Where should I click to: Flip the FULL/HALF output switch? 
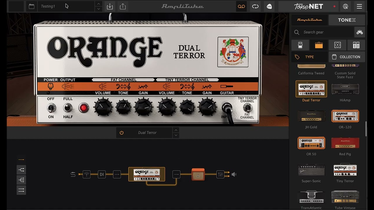point(68,108)
